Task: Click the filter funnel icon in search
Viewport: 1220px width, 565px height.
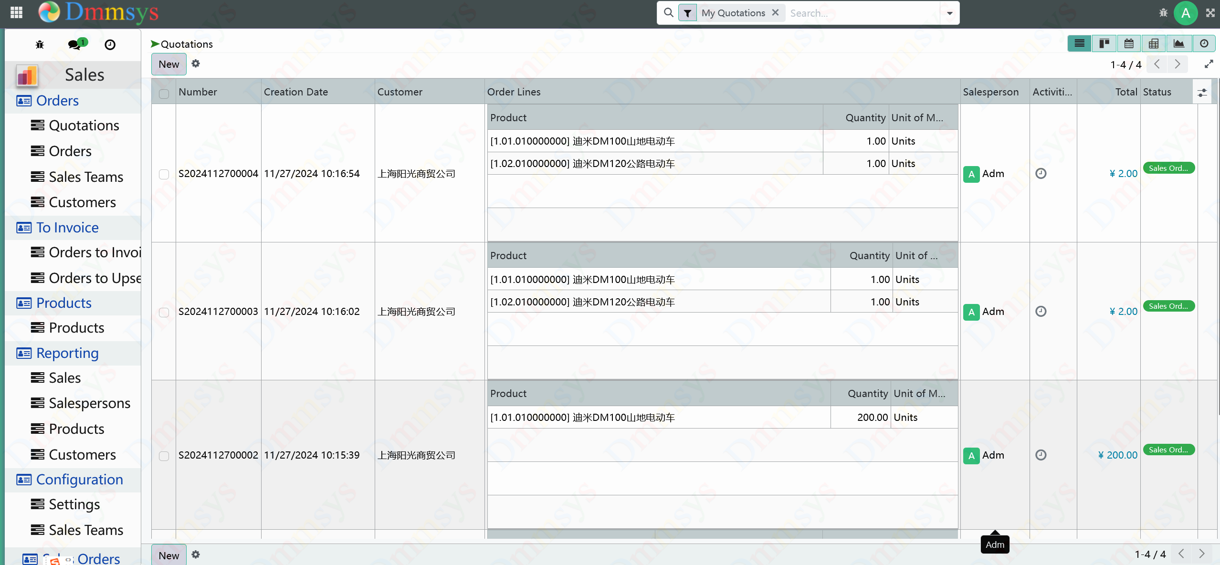Action: 687,13
